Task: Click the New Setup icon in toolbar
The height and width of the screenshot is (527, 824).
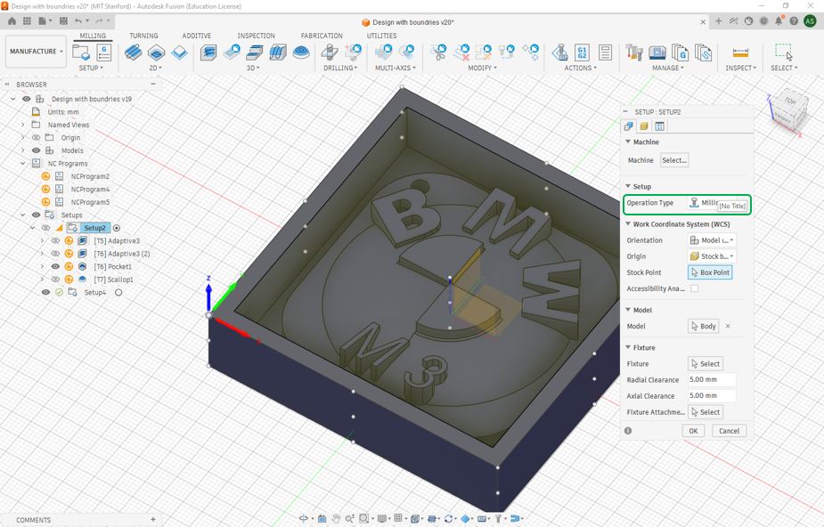Action: [x=81, y=52]
